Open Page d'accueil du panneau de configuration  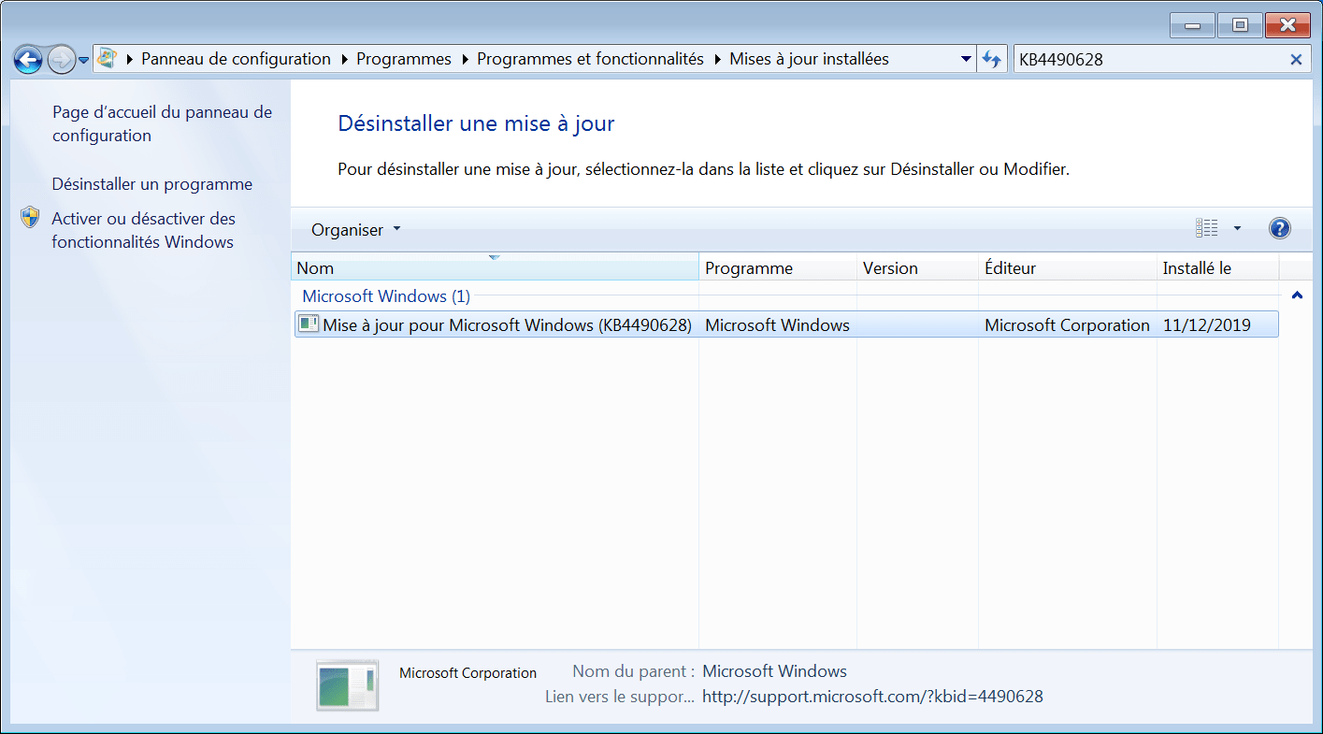pos(162,123)
